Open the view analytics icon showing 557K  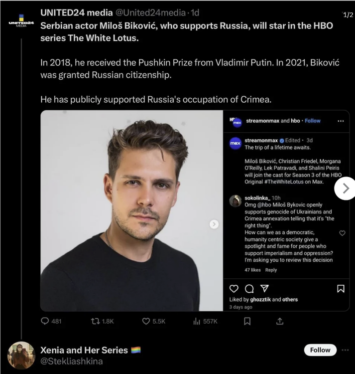pos(197,321)
